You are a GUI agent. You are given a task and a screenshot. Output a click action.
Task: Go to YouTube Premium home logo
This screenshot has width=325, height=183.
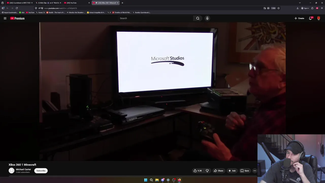point(17,18)
